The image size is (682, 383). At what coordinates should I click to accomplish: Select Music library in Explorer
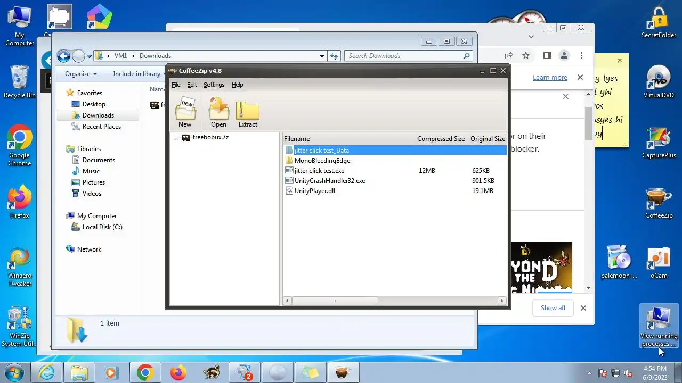click(91, 171)
